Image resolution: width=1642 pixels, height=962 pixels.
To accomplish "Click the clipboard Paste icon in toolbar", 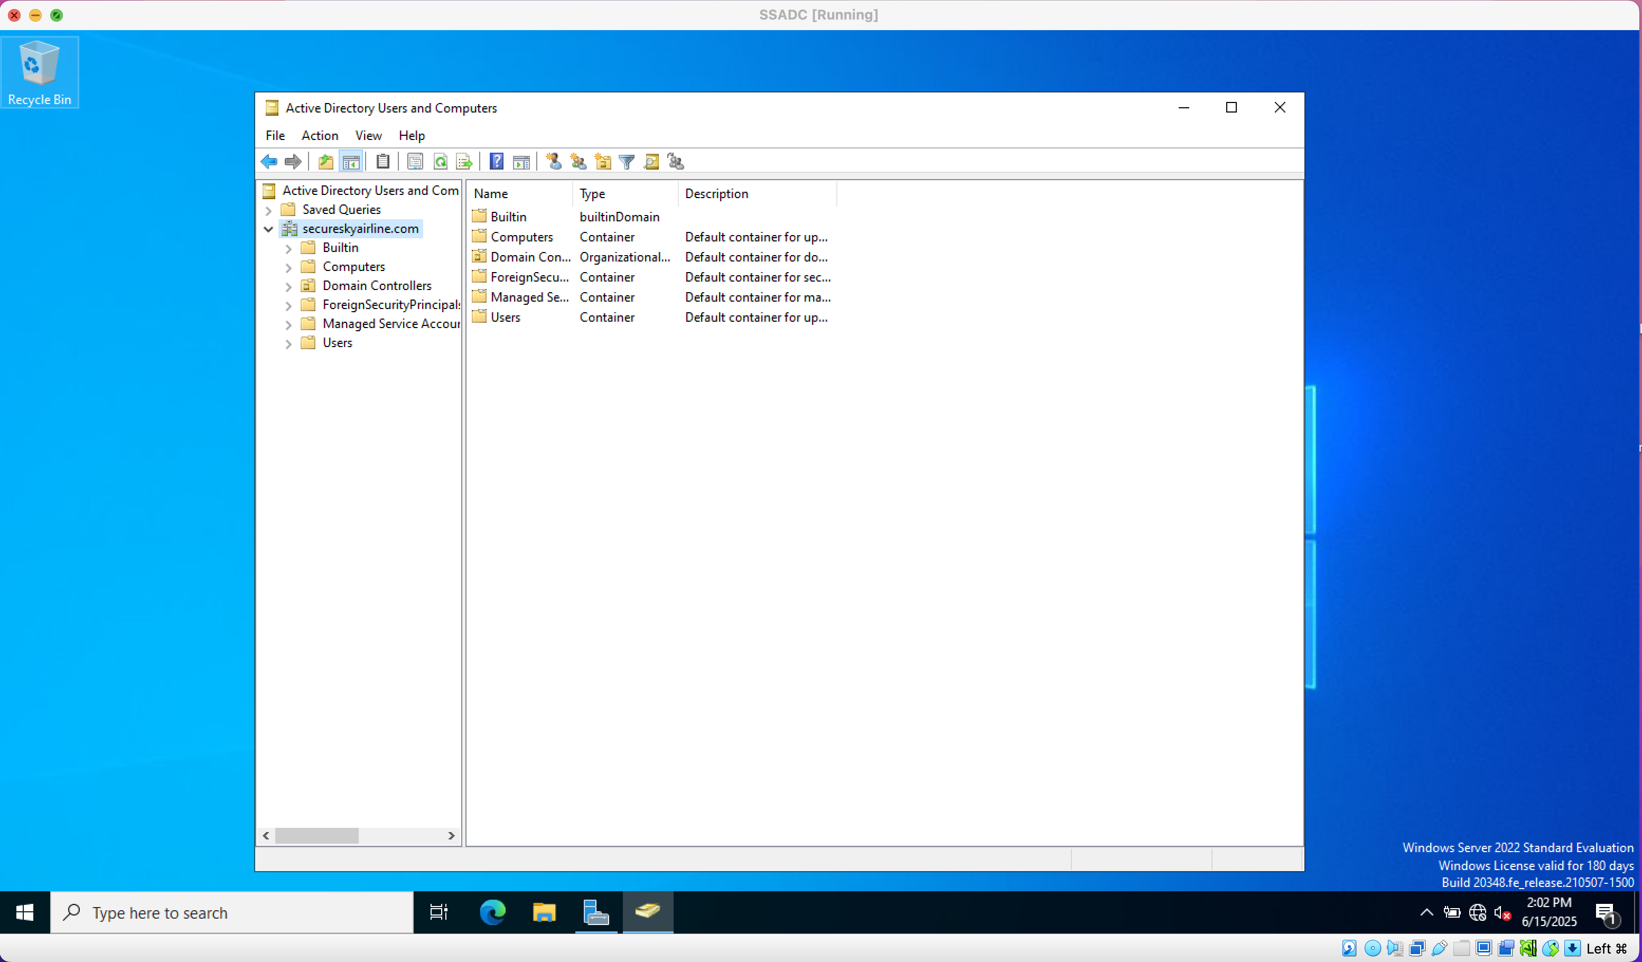I will [383, 162].
